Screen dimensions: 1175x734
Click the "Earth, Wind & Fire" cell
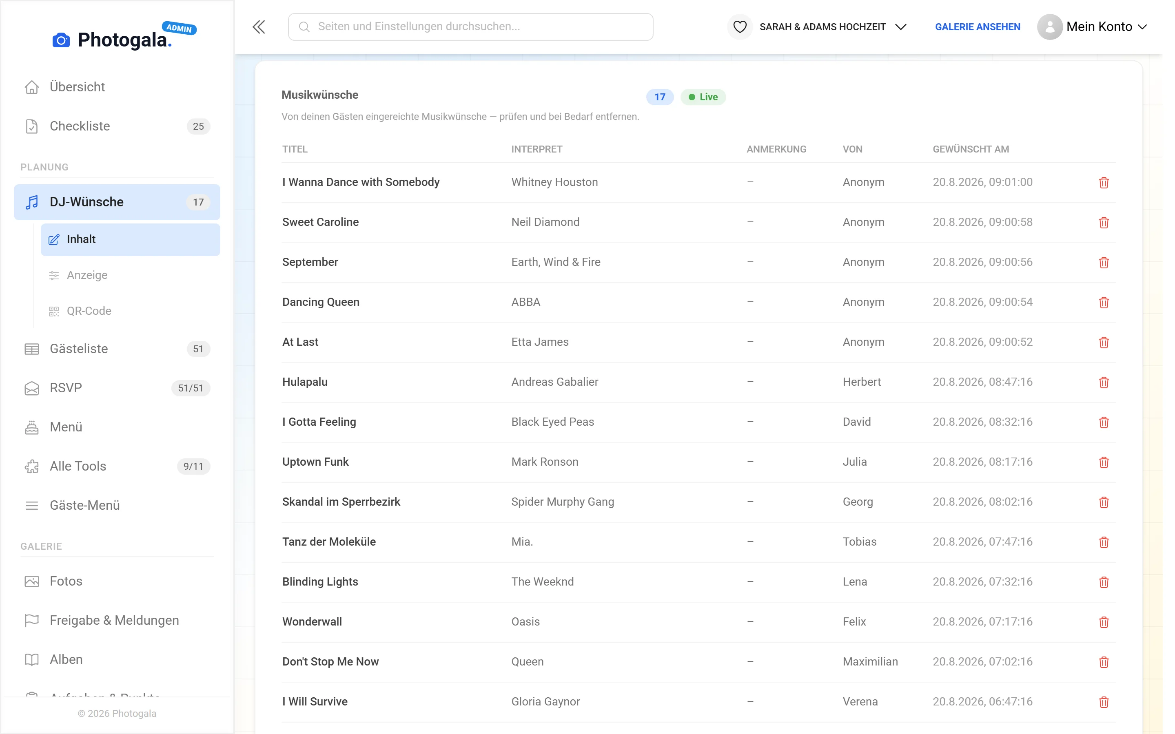click(555, 262)
